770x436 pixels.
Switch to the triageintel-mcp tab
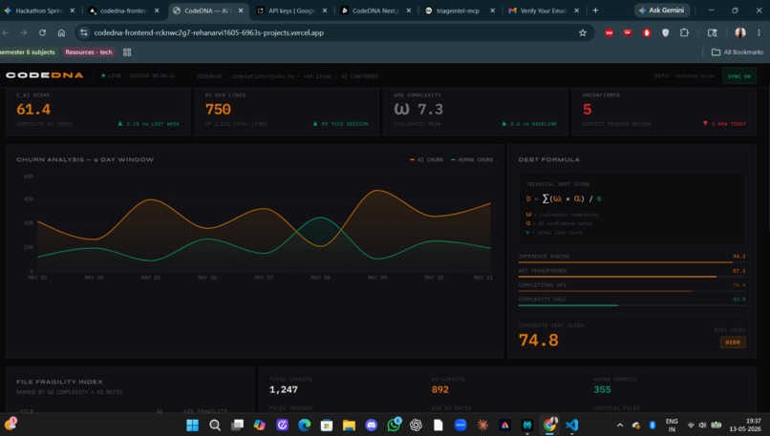point(458,10)
